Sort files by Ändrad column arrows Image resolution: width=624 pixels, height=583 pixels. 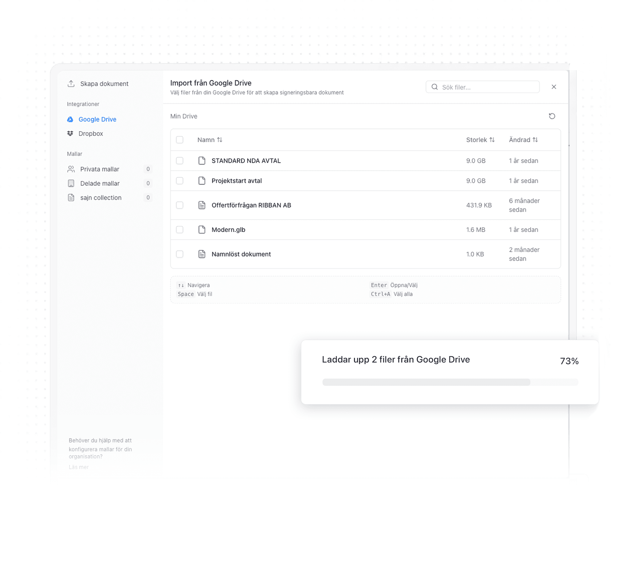[x=535, y=140]
